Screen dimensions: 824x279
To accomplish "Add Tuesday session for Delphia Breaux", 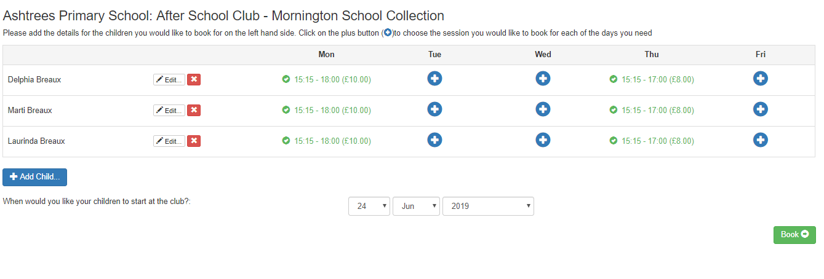I will point(434,79).
